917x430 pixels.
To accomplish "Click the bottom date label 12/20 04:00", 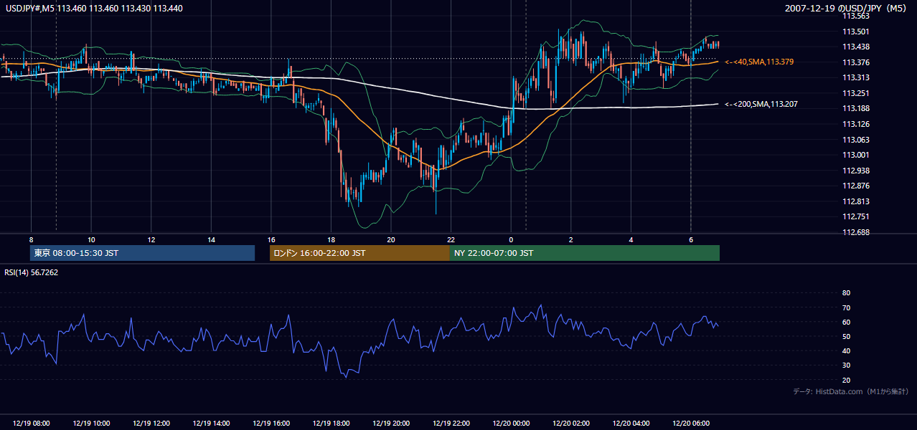I will [631, 424].
